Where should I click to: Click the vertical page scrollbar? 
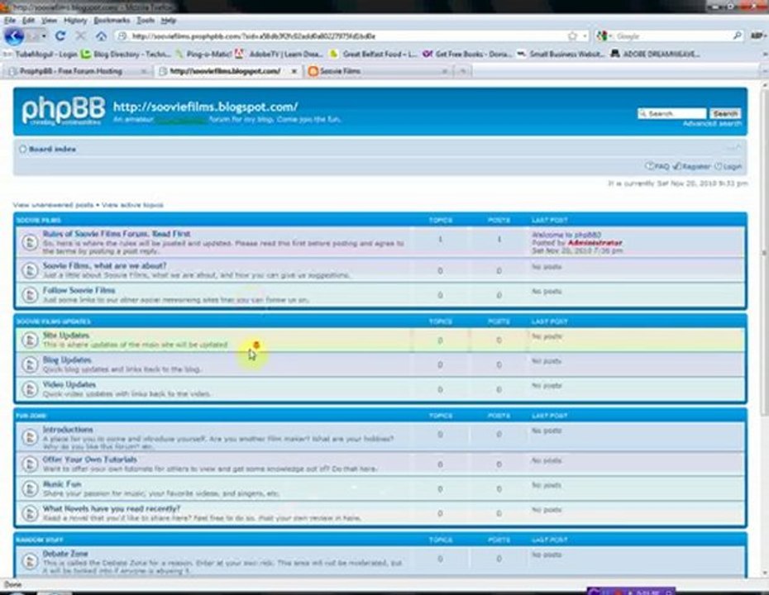click(x=764, y=330)
